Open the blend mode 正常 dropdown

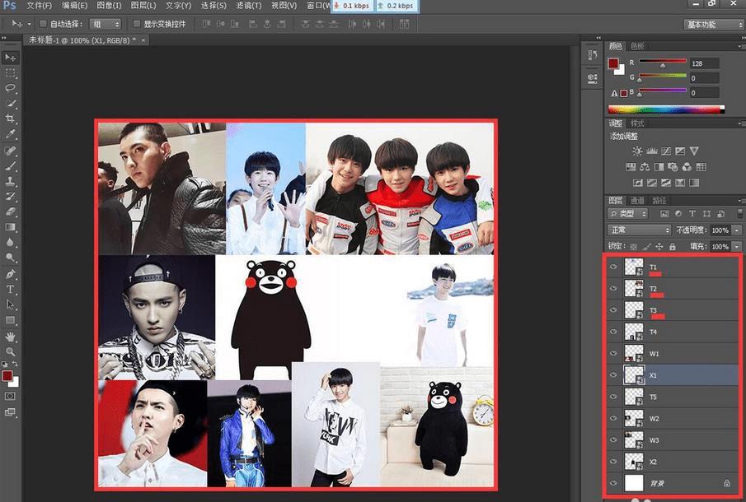[x=639, y=230]
